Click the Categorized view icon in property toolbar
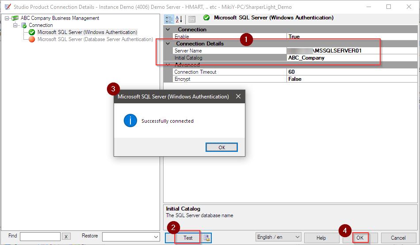This screenshot has width=420, height=245. [x=169, y=19]
